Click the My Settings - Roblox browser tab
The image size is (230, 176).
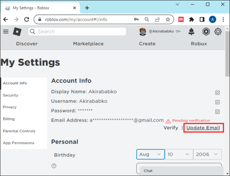coord(40,8)
